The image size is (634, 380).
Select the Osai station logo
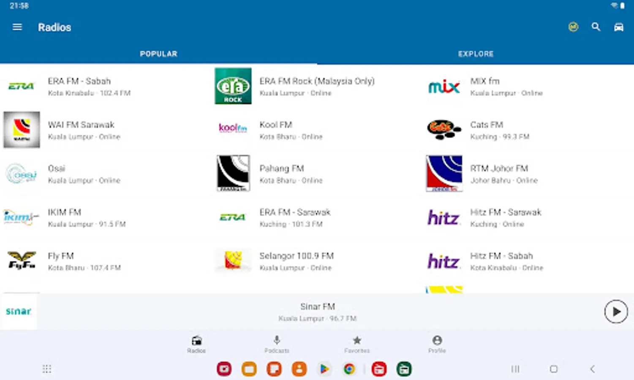pyautogui.click(x=22, y=174)
